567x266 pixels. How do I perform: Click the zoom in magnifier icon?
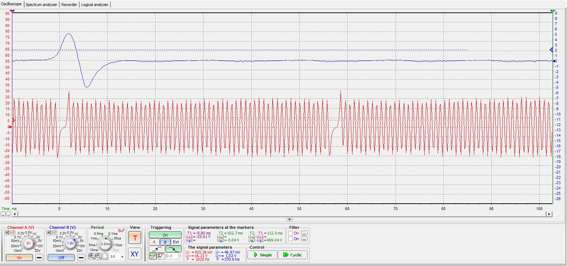92,256
